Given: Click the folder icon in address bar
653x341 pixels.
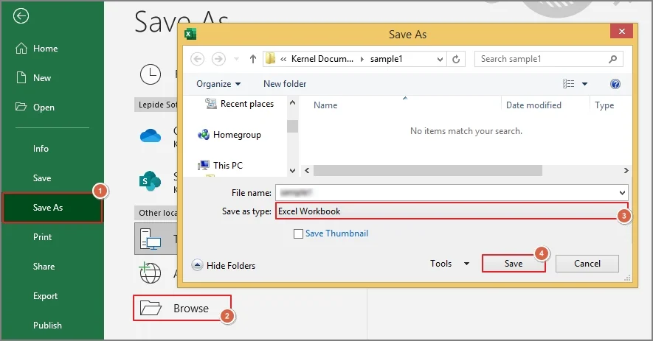Looking at the screenshot, I should pyautogui.click(x=270, y=59).
